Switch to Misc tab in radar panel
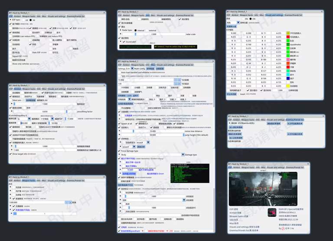The height and width of the screenshot is (241, 333). (x=153, y=15)
